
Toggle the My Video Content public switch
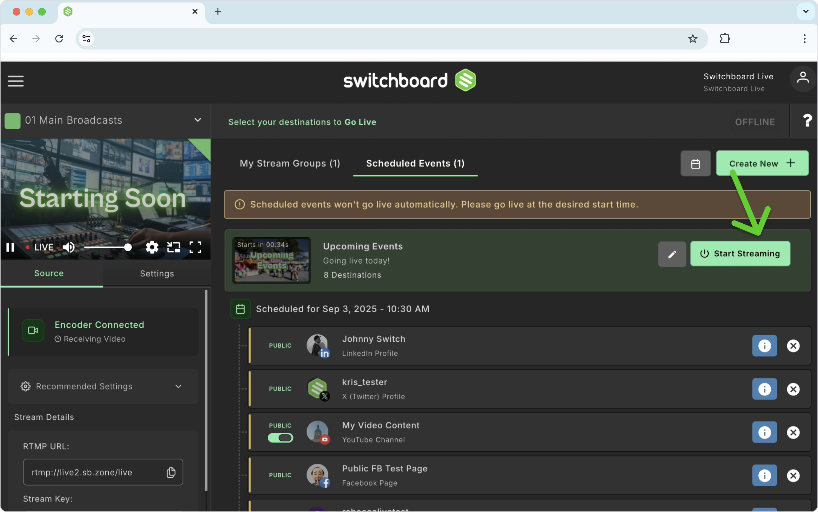point(280,438)
